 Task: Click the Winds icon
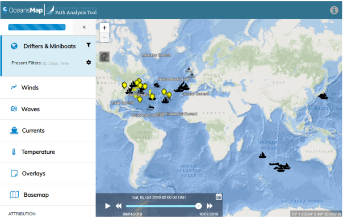[x=14, y=88]
